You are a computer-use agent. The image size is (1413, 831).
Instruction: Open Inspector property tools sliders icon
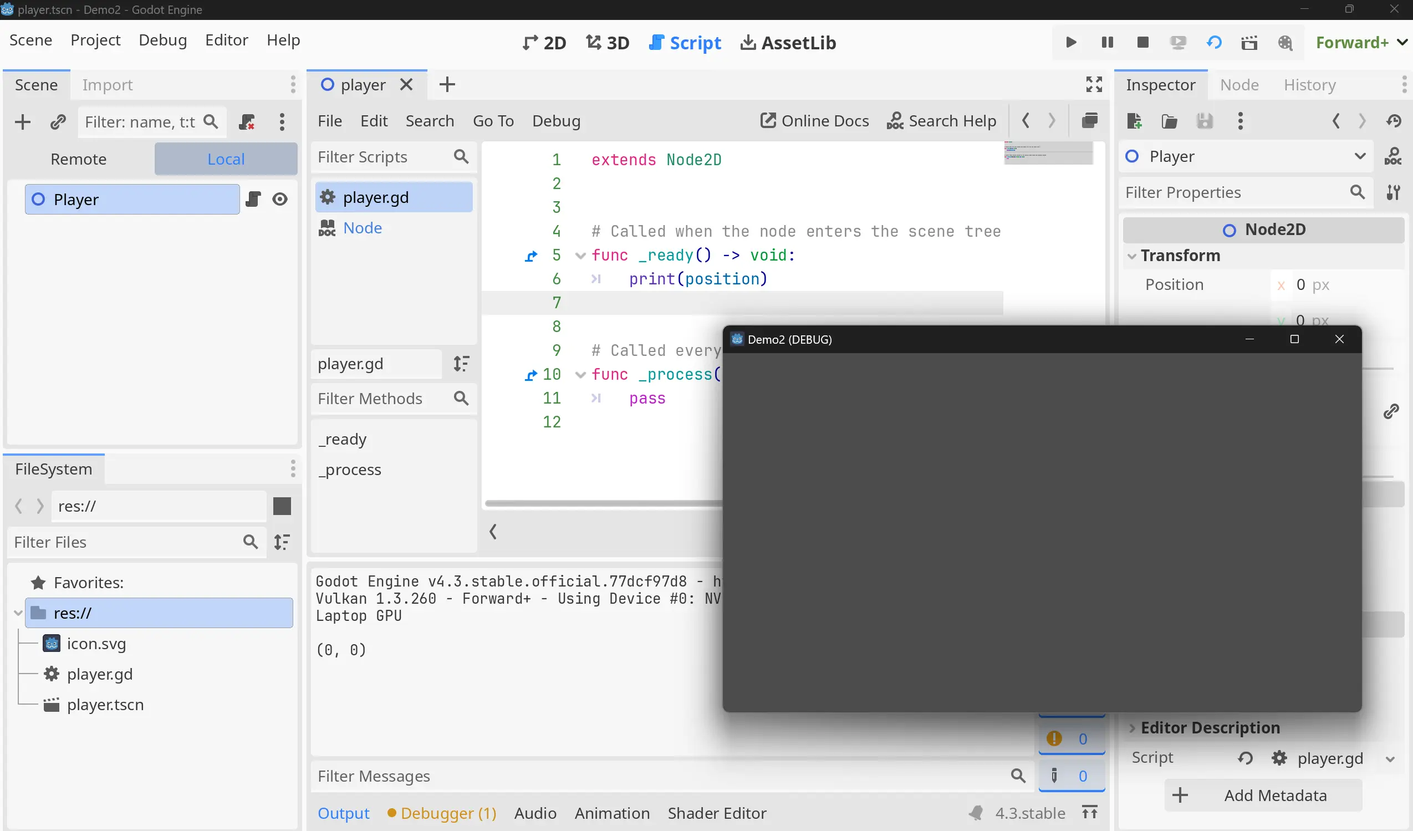pos(1394,192)
